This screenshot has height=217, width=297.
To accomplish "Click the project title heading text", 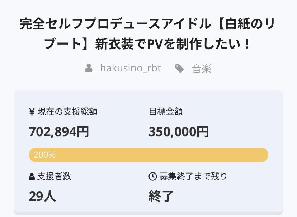I will pyautogui.click(x=148, y=34).
